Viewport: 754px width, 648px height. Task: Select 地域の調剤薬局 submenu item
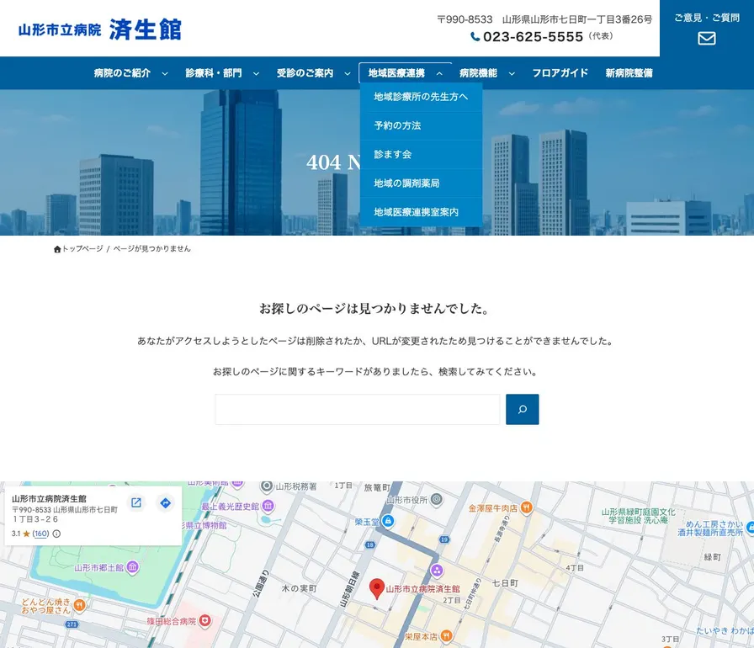point(421,183)
